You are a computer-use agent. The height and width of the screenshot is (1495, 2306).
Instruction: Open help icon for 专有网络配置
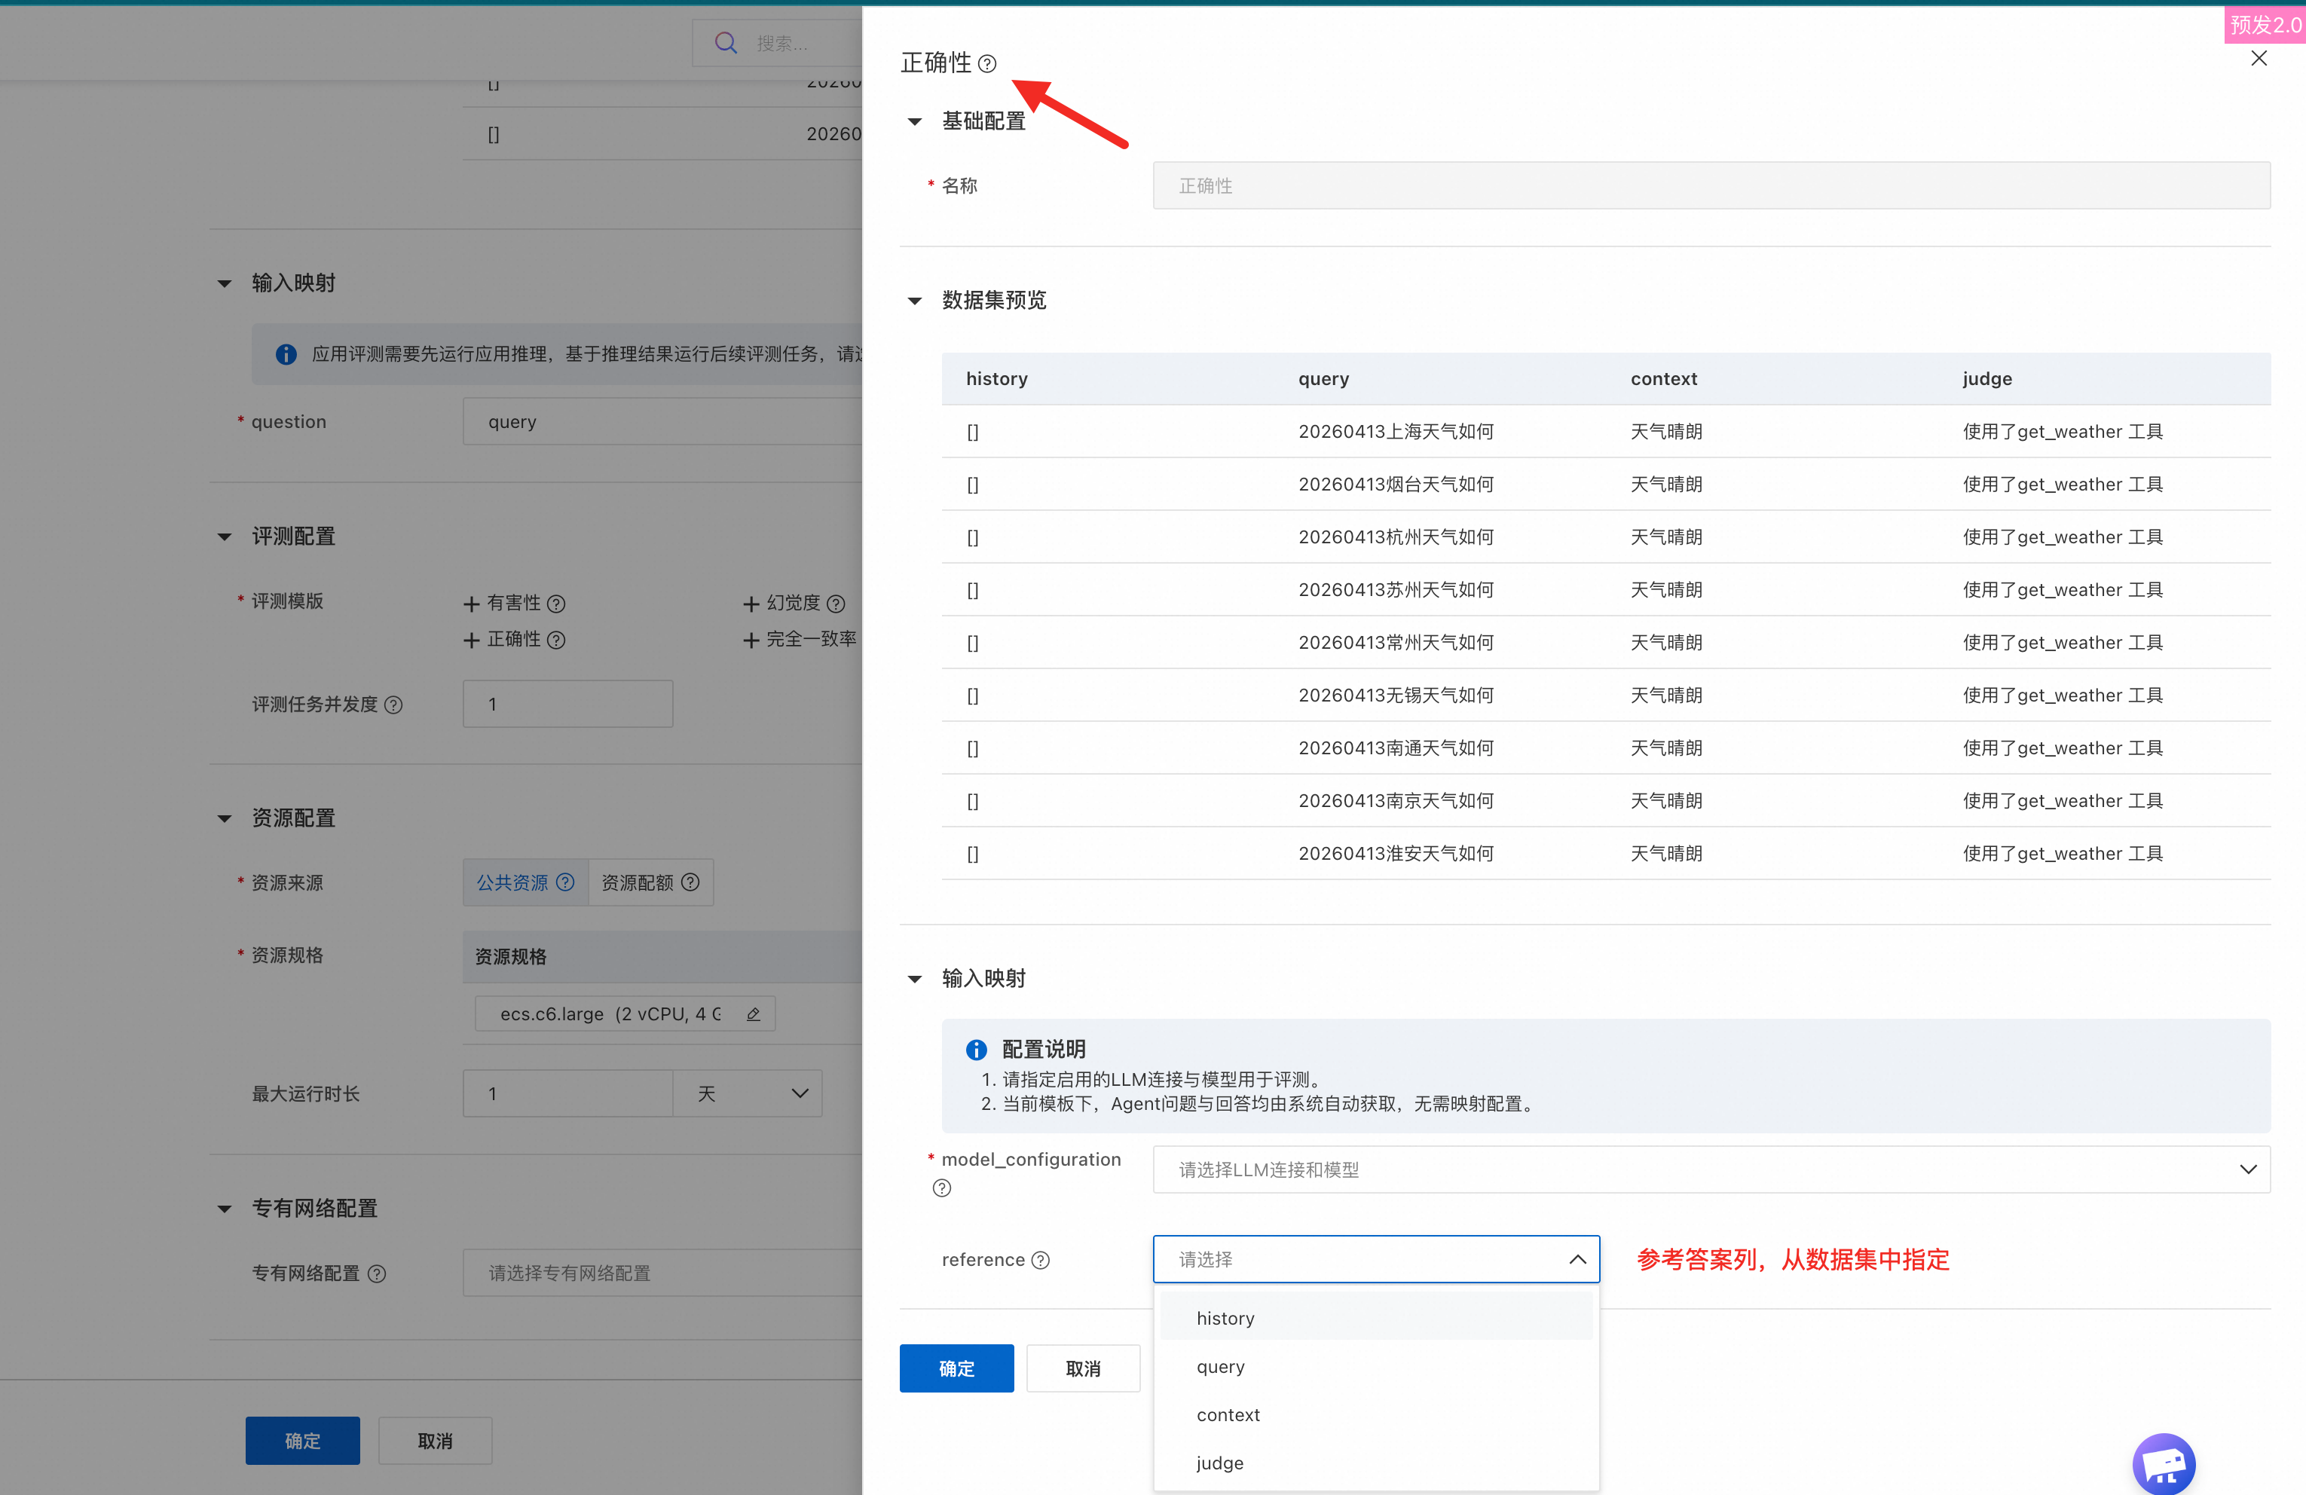pyautogui.click(x=377, y=1273)
